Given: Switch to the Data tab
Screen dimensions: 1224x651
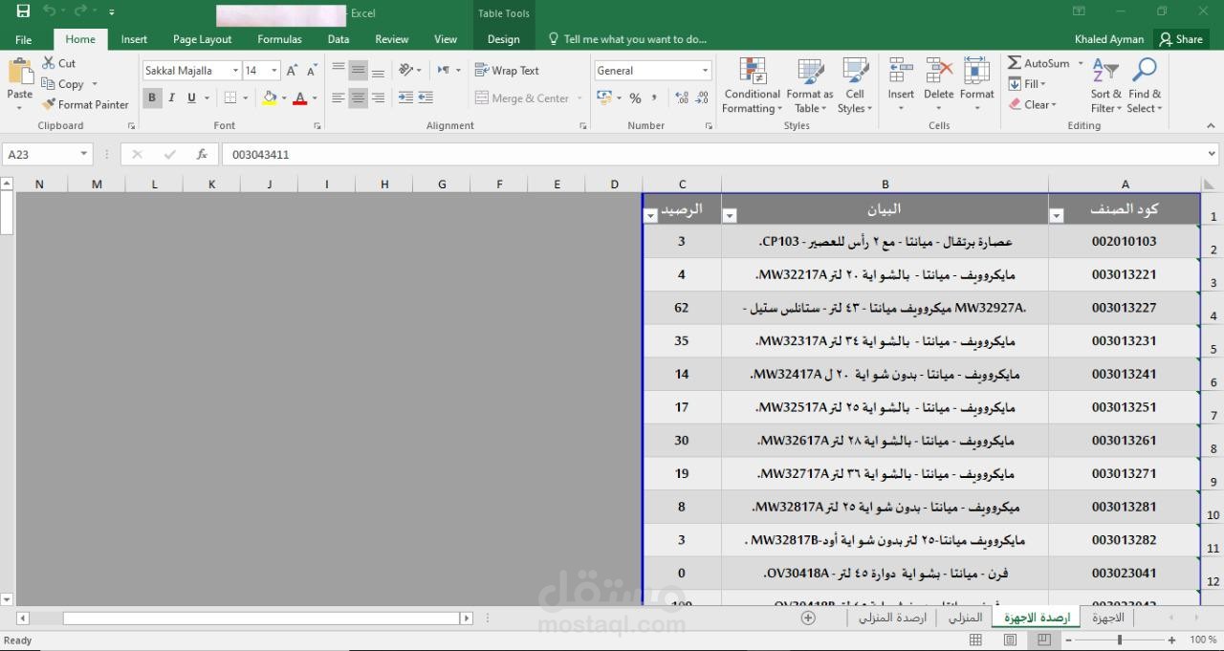Looking at the screenshot, I should (x=339, y=39).
